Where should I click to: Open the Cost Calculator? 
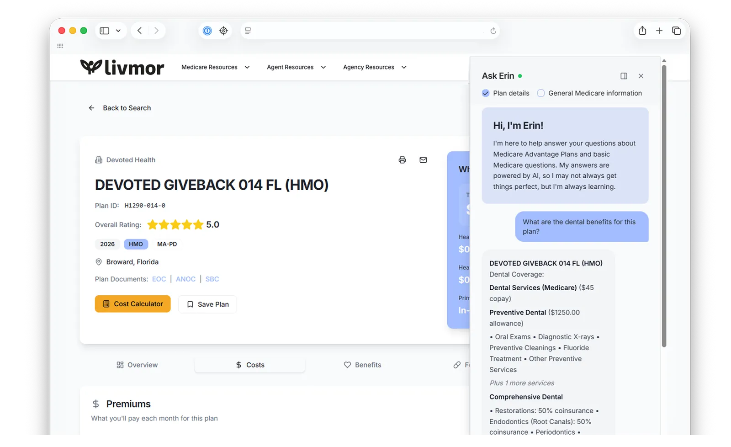coord(132,304)
